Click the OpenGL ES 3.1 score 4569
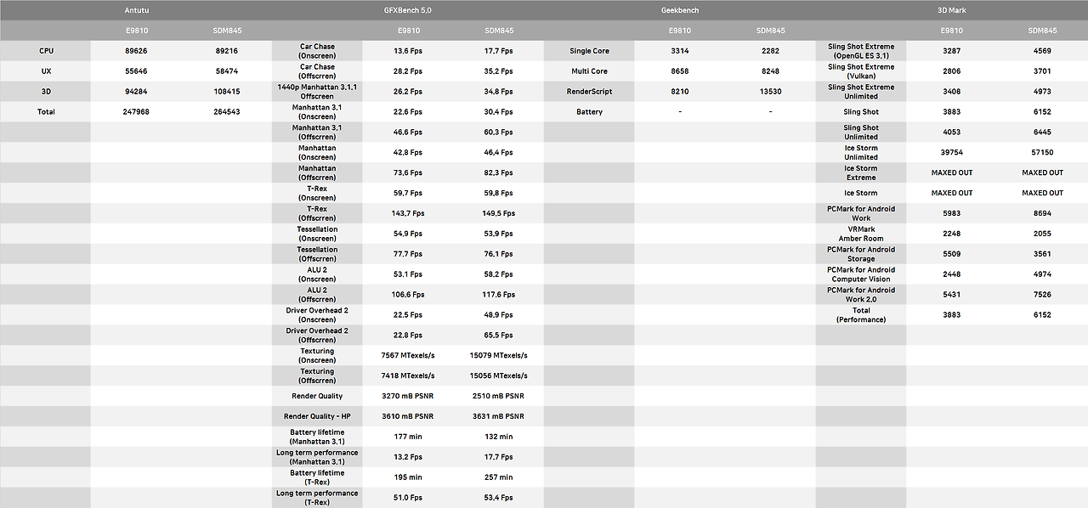 pos(1042,51)
